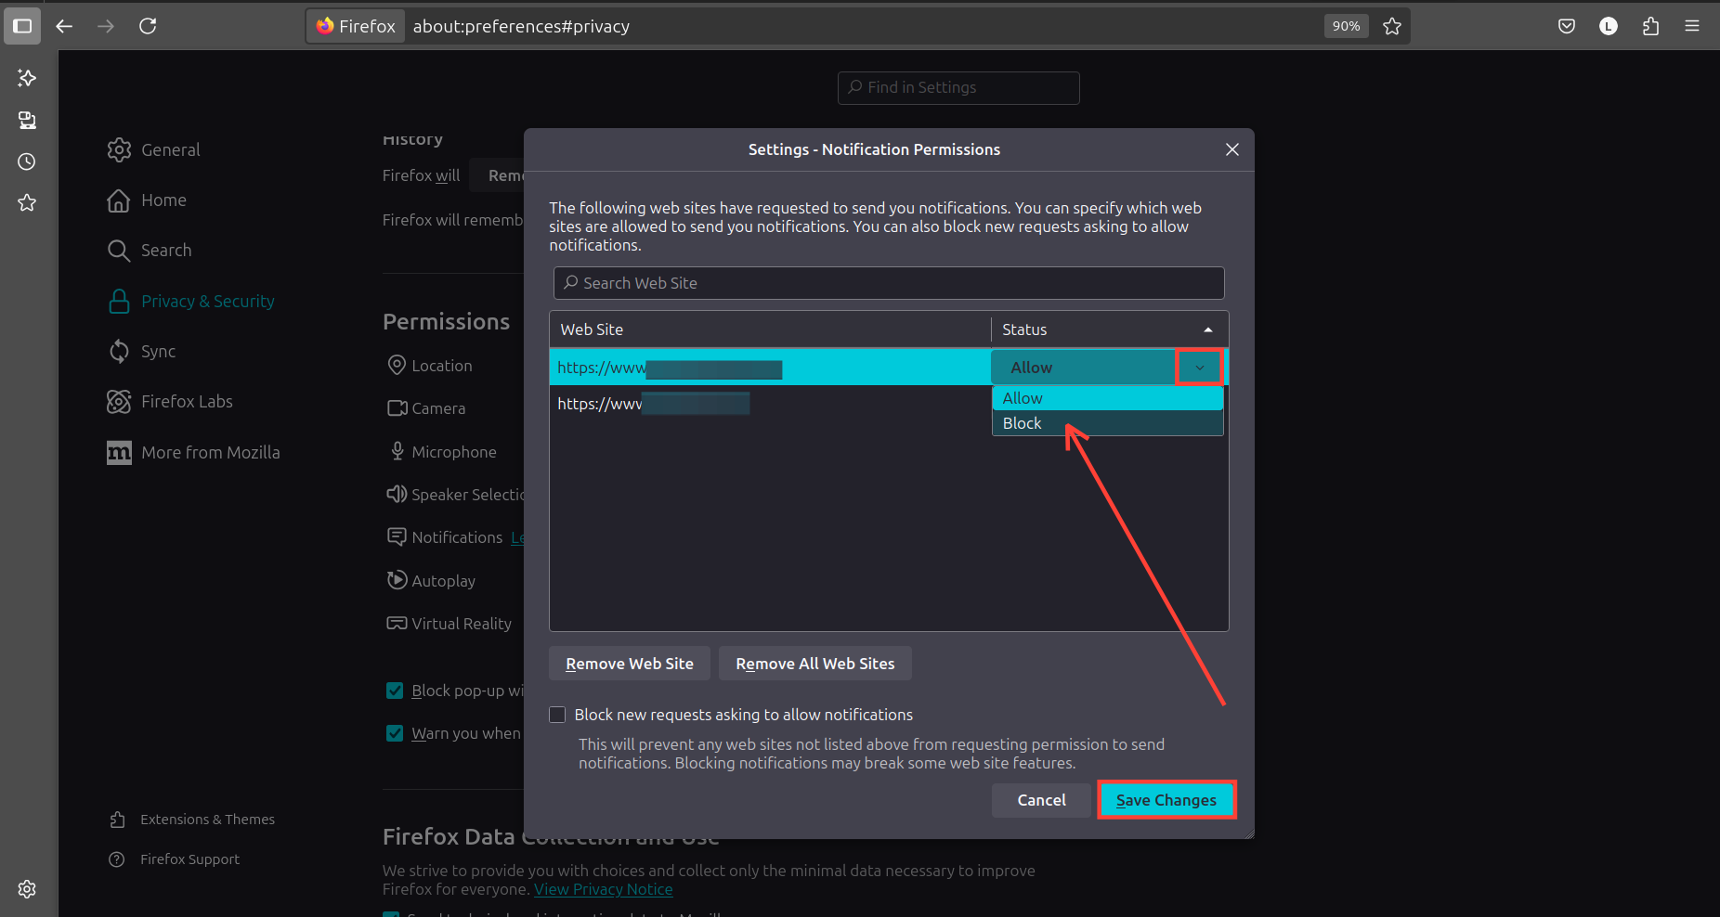The image size is (1720, 917).
Task: Click the Save Changes button
Action: 1166,800
